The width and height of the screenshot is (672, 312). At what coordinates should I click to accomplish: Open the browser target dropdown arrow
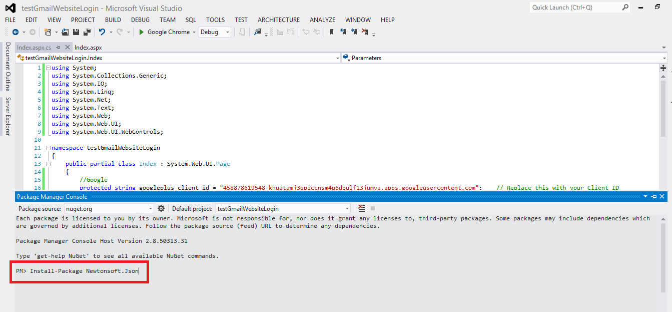tap(194, 32)
